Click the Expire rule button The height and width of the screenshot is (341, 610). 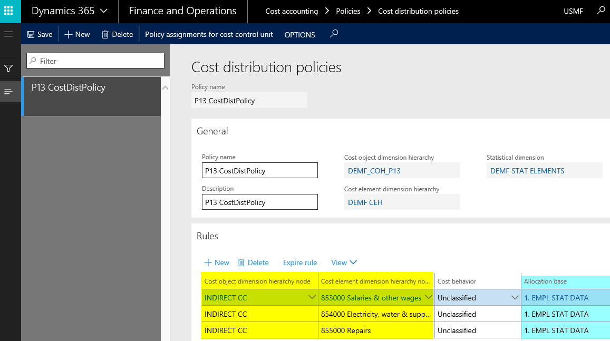(300, 262)
